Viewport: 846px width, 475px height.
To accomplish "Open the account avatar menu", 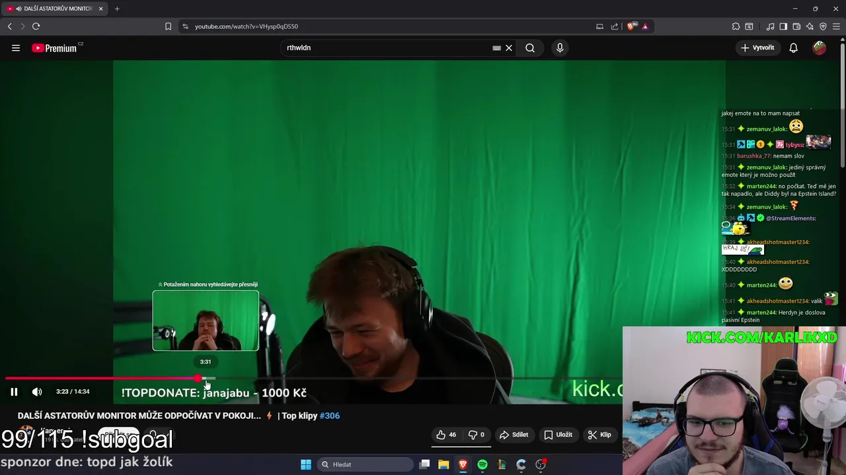I will pyautogui.click(x=820, y=47).
